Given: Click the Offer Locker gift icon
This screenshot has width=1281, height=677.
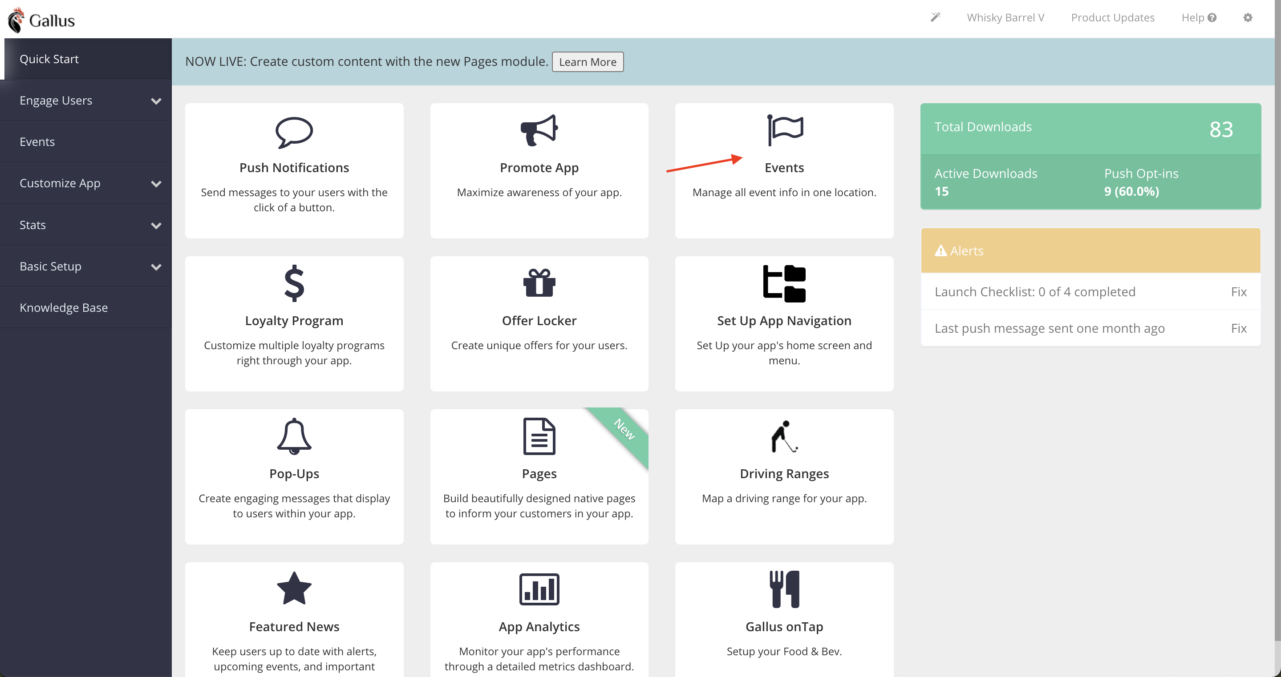Looking at the screenshot, I should tap(539, 282).
